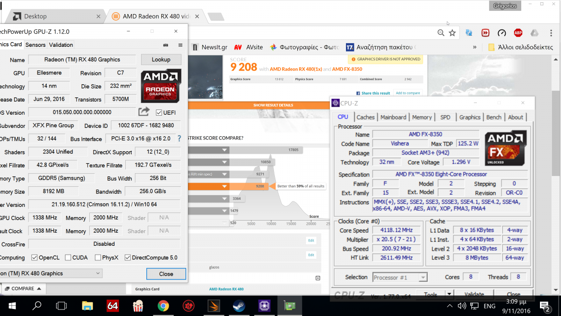Open the Mainboard tab in CPU-Z
The height and width of the screenshot is (316, 561).
[393, 118]
